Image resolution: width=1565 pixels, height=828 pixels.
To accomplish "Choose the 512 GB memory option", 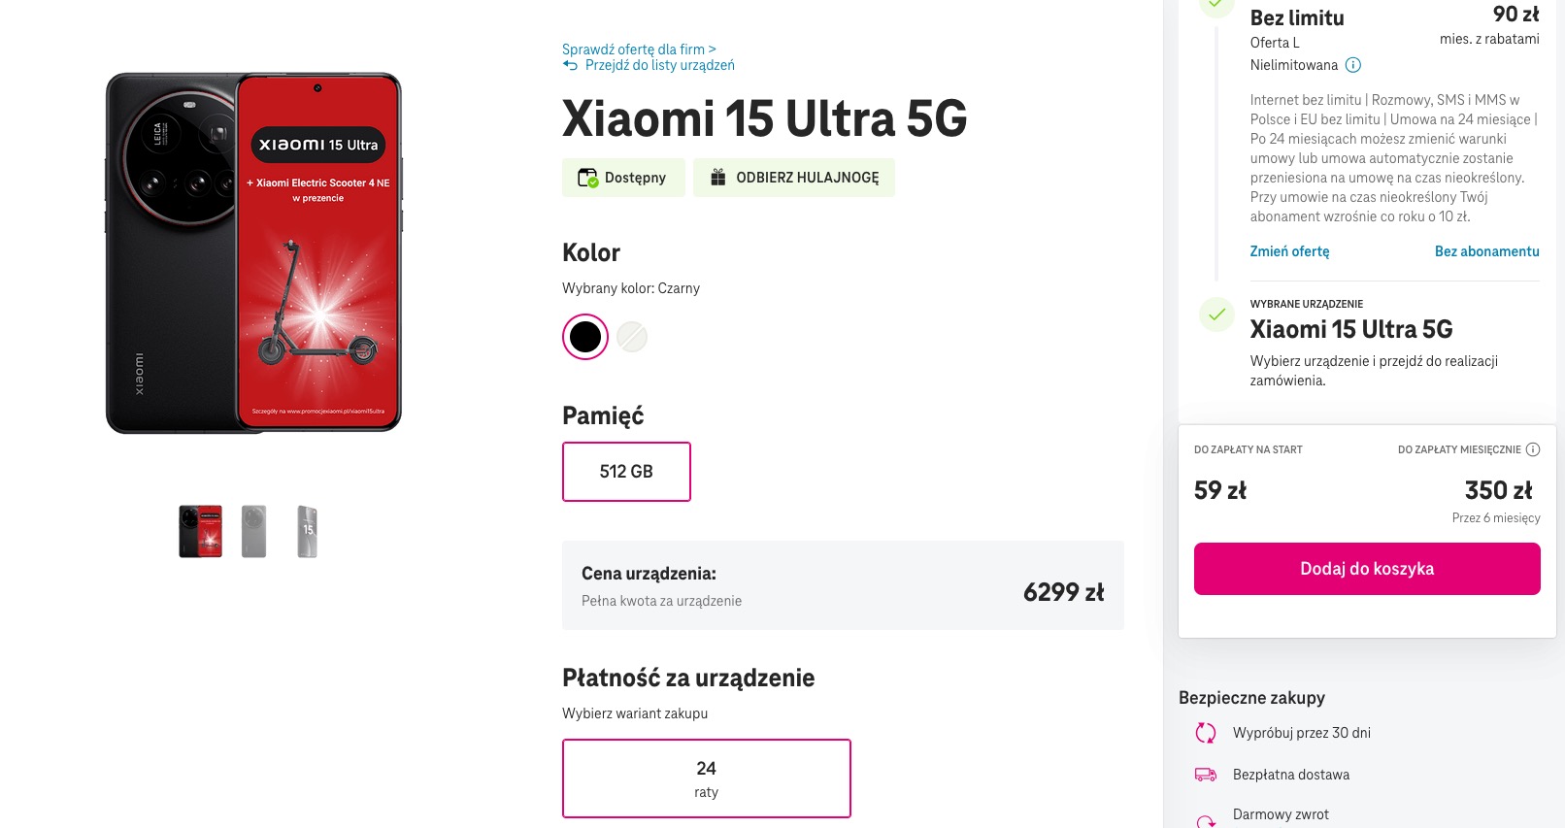I will (626, 472).
